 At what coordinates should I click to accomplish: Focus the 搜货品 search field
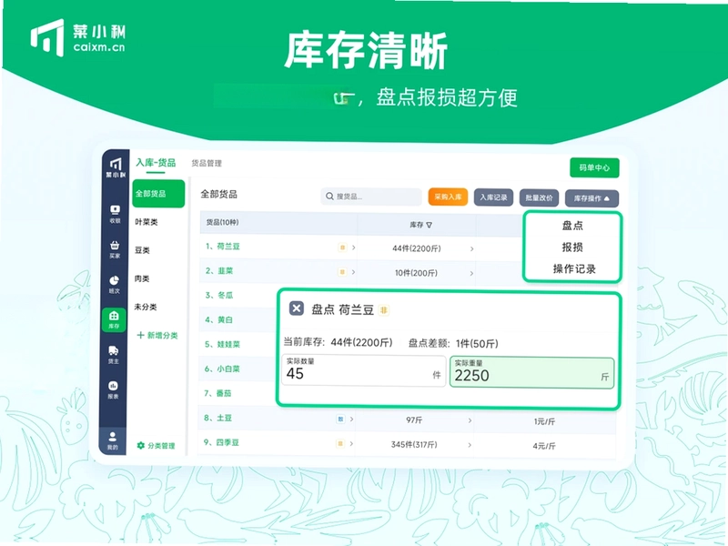tap(371, 197)
